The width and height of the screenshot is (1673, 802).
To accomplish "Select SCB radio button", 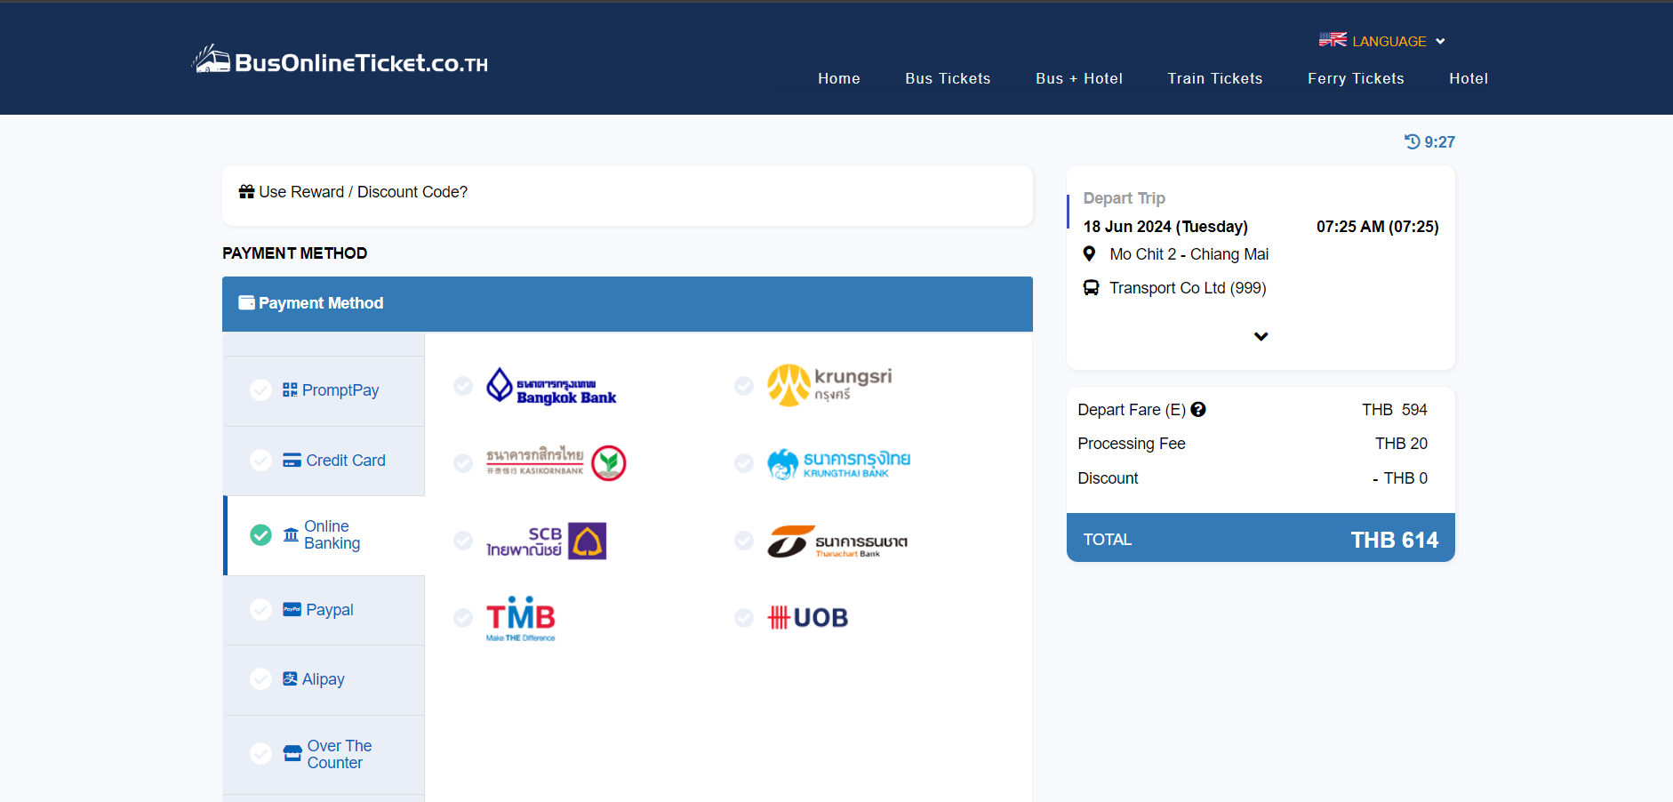I will point(463,541).
